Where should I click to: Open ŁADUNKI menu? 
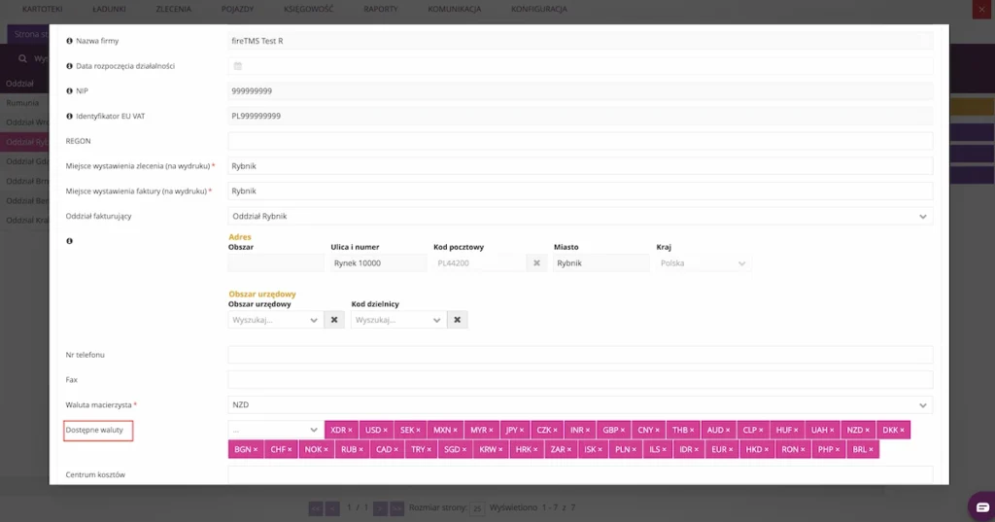[109, 9]
